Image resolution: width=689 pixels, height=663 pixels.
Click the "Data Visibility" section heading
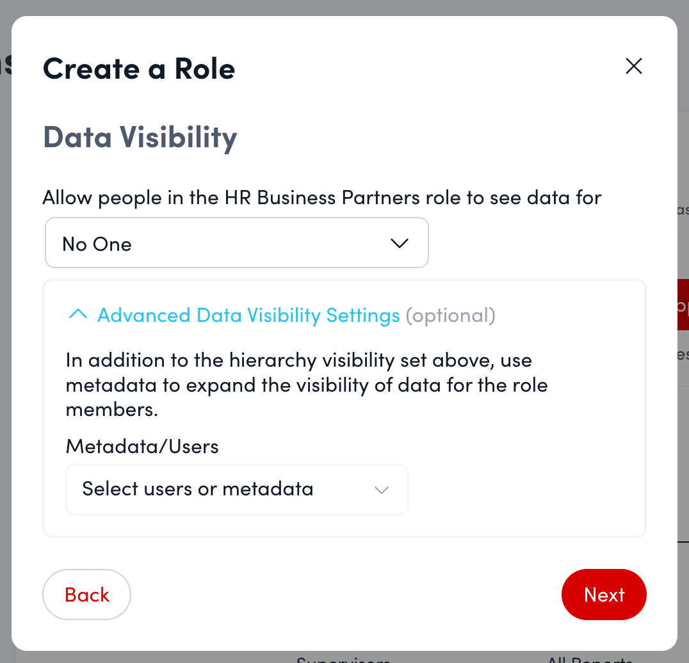pyautogui.click(x=140, y=138)
